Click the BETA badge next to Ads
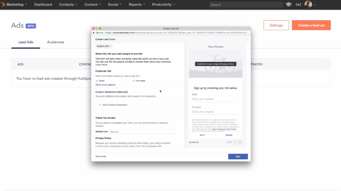Viewport: 341px width, 191px height. (x=31, y=26)
